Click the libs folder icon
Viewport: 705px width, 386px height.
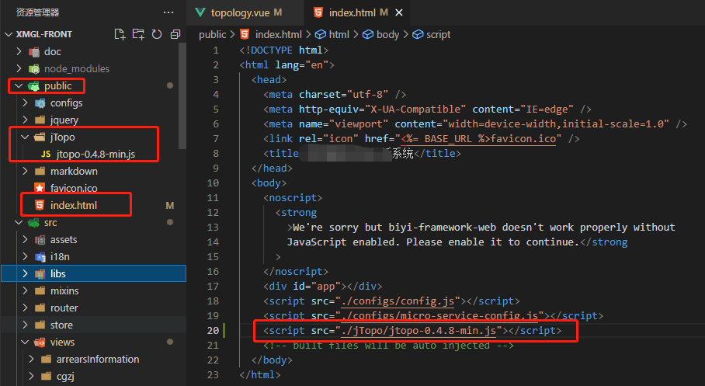tap(40, 273)
